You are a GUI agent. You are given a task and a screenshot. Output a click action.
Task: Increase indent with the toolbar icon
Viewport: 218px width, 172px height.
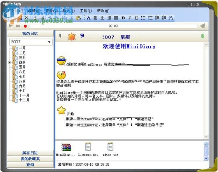[164, 18]
